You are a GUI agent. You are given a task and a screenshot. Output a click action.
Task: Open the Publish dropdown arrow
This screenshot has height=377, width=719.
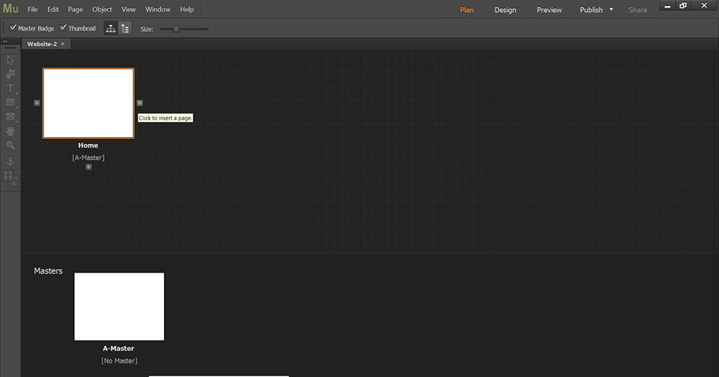[611, 9]
